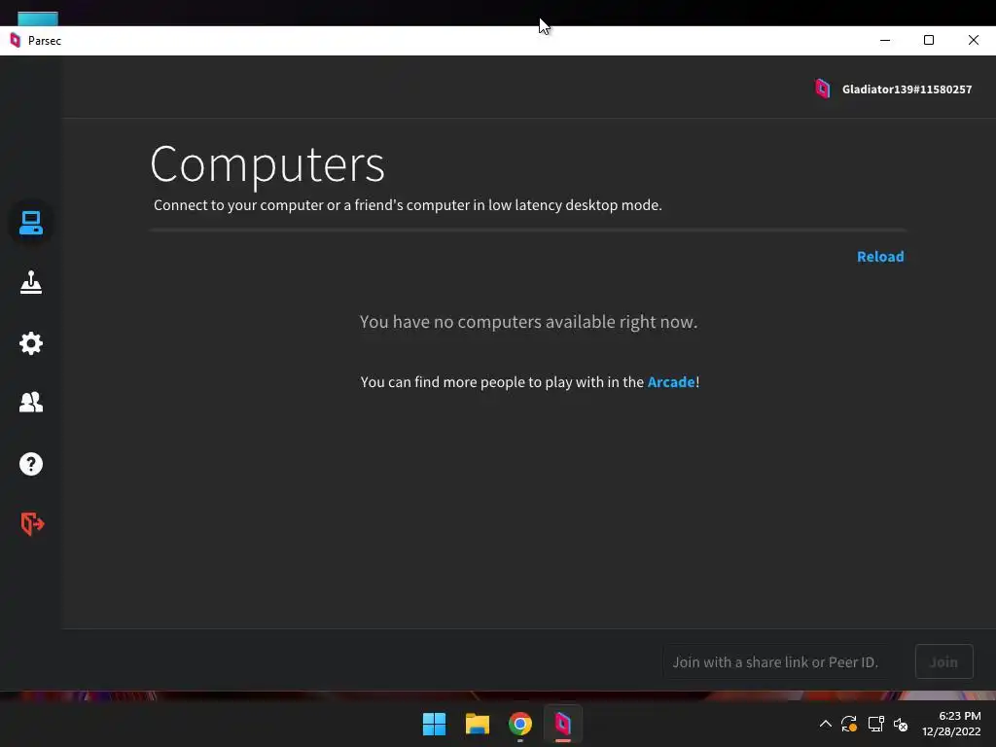Click the Parsec logo in title bar

[16, 41]
